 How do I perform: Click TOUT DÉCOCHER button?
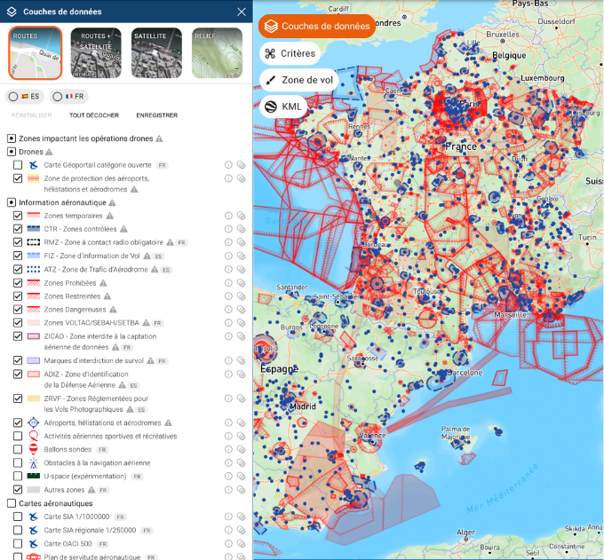94,115
